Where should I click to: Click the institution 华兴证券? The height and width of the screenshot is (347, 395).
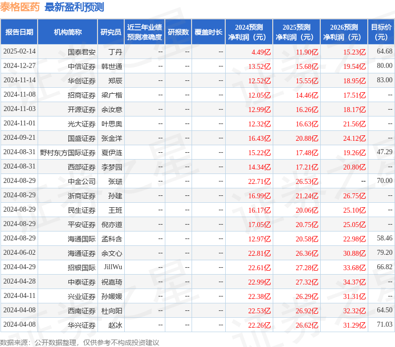point(82,325)
